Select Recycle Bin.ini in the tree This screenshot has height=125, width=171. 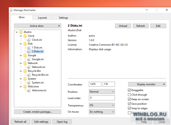tap(40, 75)
